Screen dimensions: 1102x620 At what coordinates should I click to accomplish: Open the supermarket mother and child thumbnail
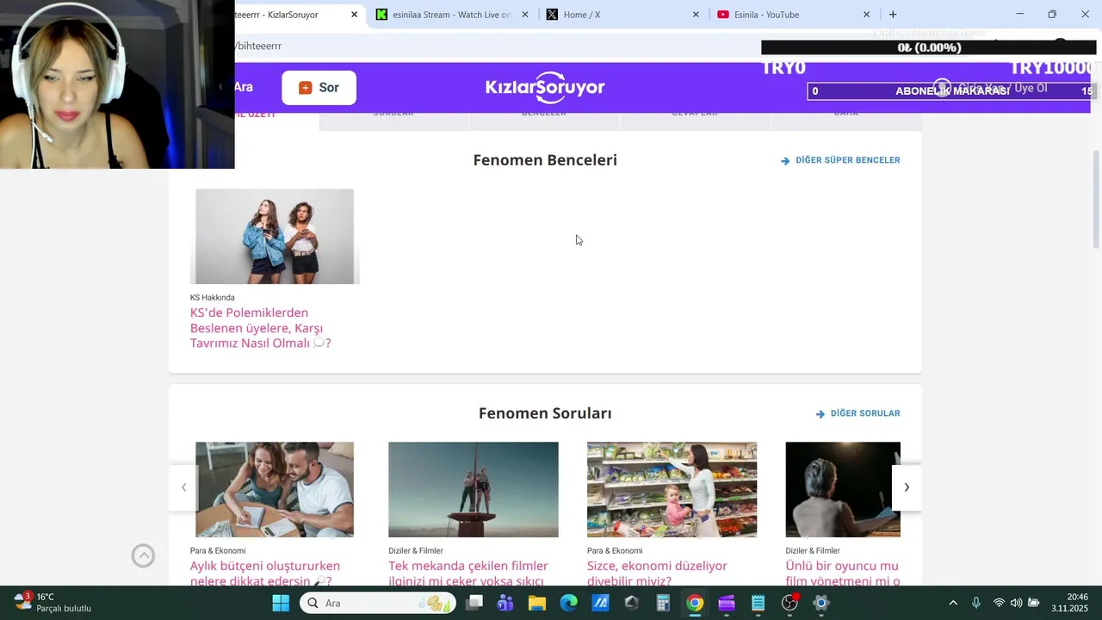[672, 489]
